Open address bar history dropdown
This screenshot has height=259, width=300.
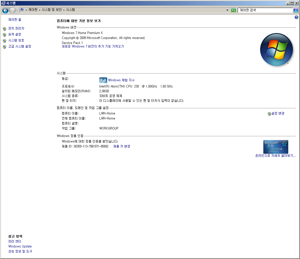[x=227, y=10]
